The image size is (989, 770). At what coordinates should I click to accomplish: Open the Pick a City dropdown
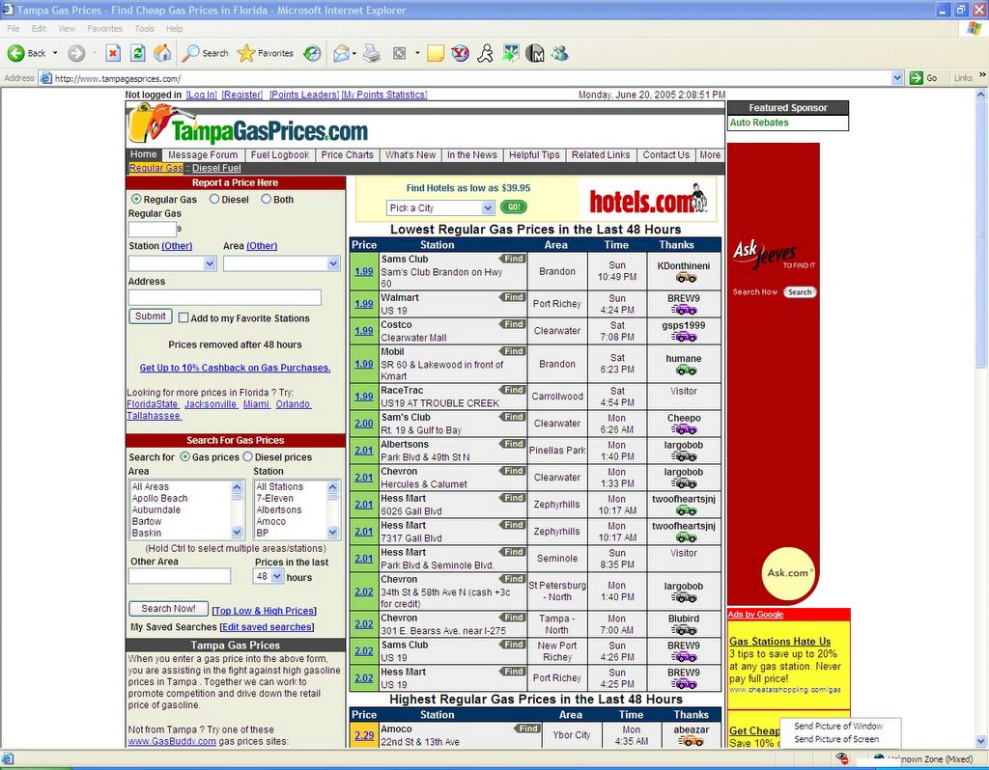coord(440,207)
